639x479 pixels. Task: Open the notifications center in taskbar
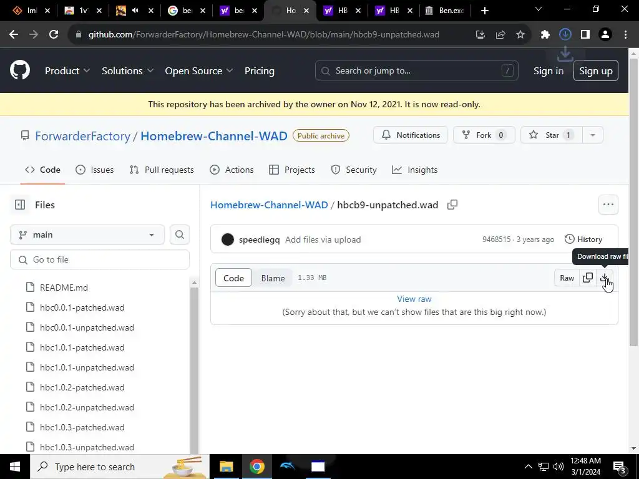[x=620, y=467]
